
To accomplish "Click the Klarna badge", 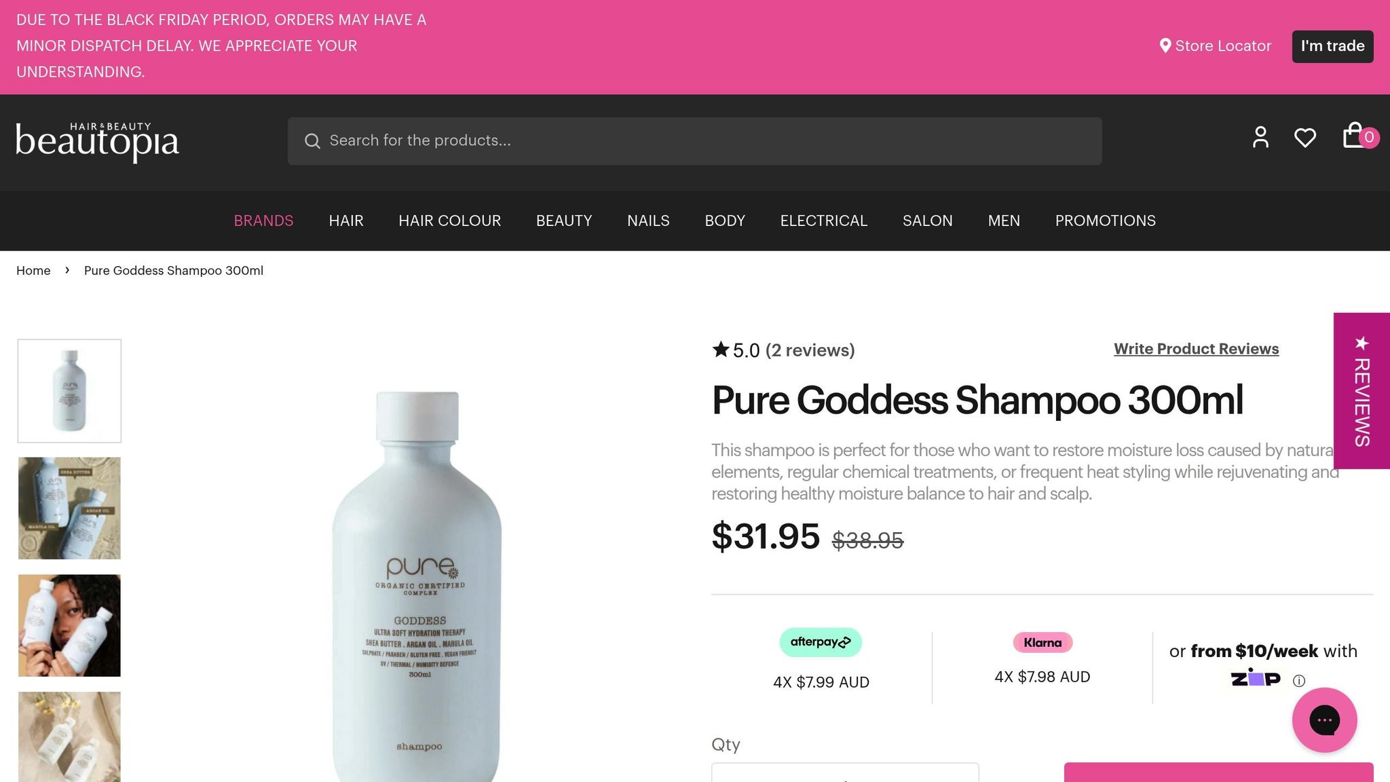I will point(1042,642).
